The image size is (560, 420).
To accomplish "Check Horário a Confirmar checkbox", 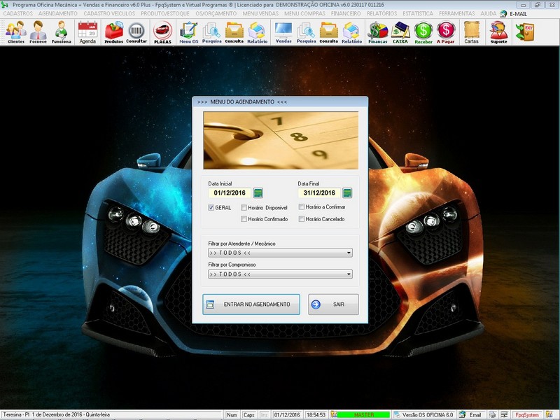I will [302, 206].
